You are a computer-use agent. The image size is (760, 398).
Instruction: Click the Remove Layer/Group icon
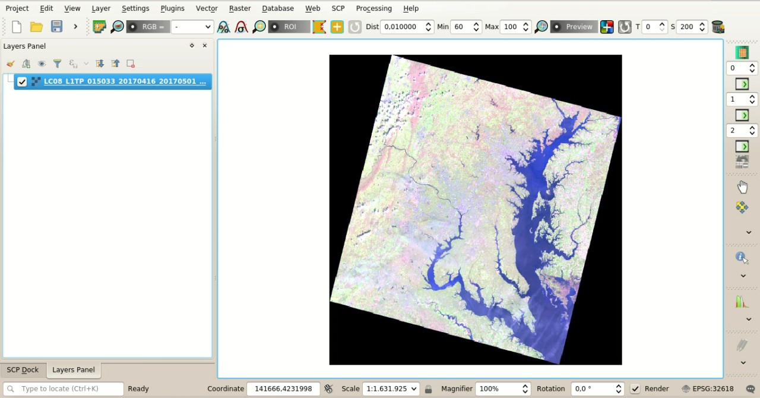130,64
